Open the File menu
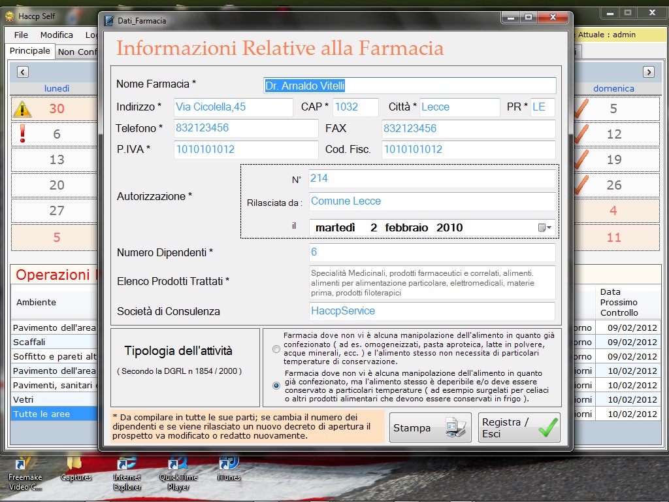Screen dimensions: 669x502 pyautogui.click(x=21, y=35)
